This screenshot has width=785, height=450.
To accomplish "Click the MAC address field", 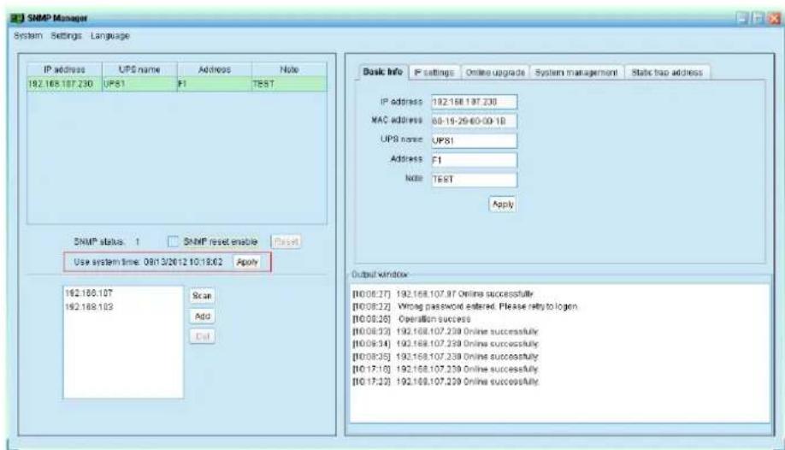I will [x=474, y=121].
